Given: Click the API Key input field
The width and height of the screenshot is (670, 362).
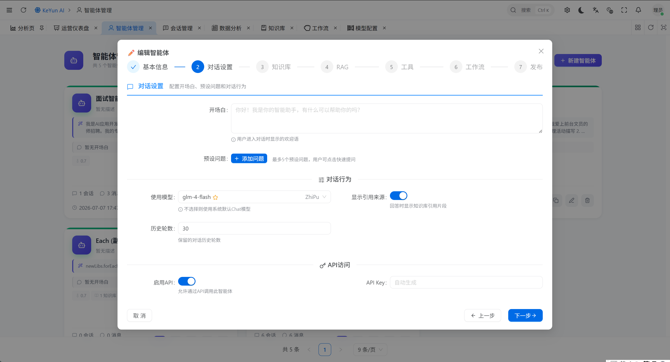Looking at the screenshot, I should [x=466, y=282].
